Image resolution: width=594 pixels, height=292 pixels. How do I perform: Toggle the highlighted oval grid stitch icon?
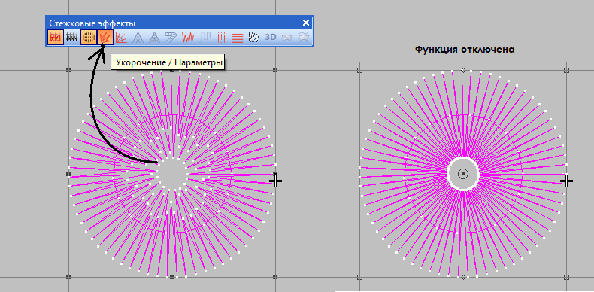89,37
